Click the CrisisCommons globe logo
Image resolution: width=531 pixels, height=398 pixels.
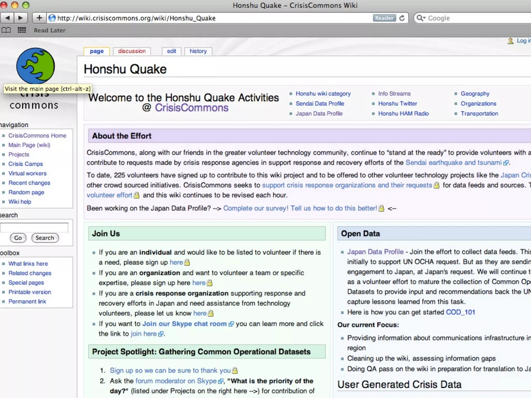point(36,66)
